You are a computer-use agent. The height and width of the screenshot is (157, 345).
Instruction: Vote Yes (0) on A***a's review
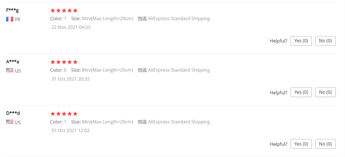(301, 92)
